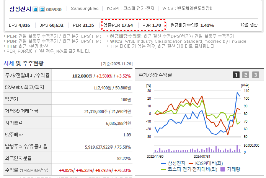This screenshot has width=266, height=178.
Task: Click the 삼성전자 company name
Action: tap(20, 9)
